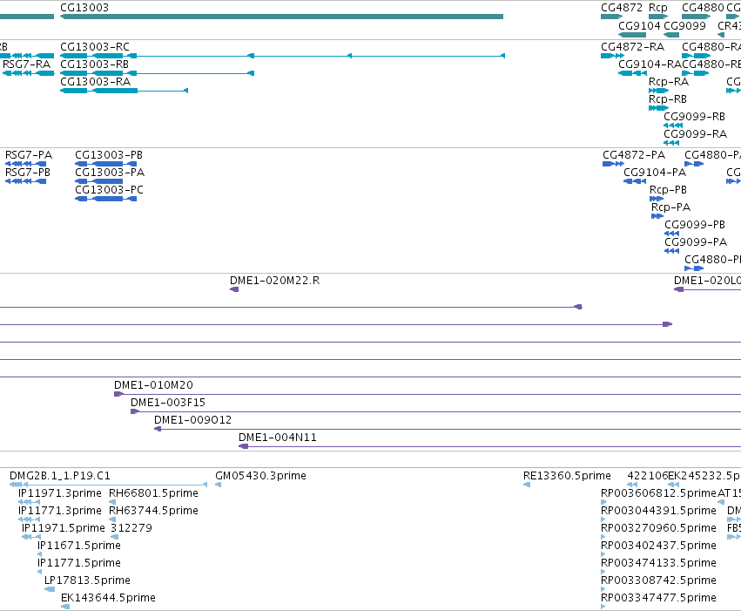
Task: Select the RE13360.5prime EST label
Action: click(x=567, y=476)
